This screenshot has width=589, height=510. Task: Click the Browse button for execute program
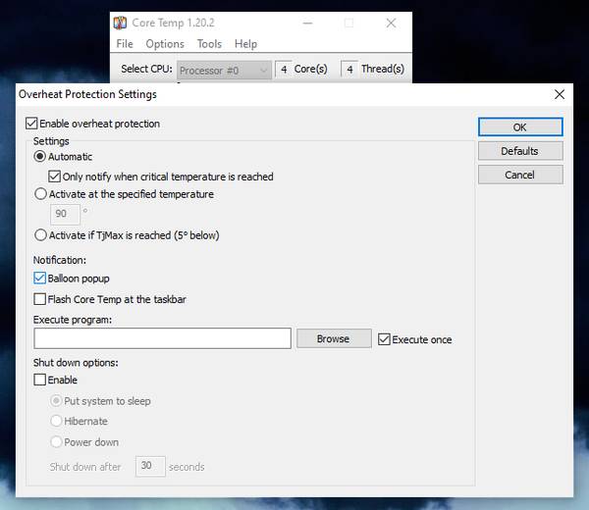(334, 339)
